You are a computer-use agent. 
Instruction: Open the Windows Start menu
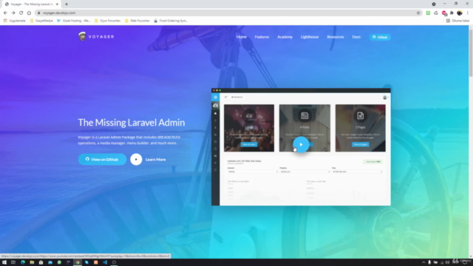(4, 262)
